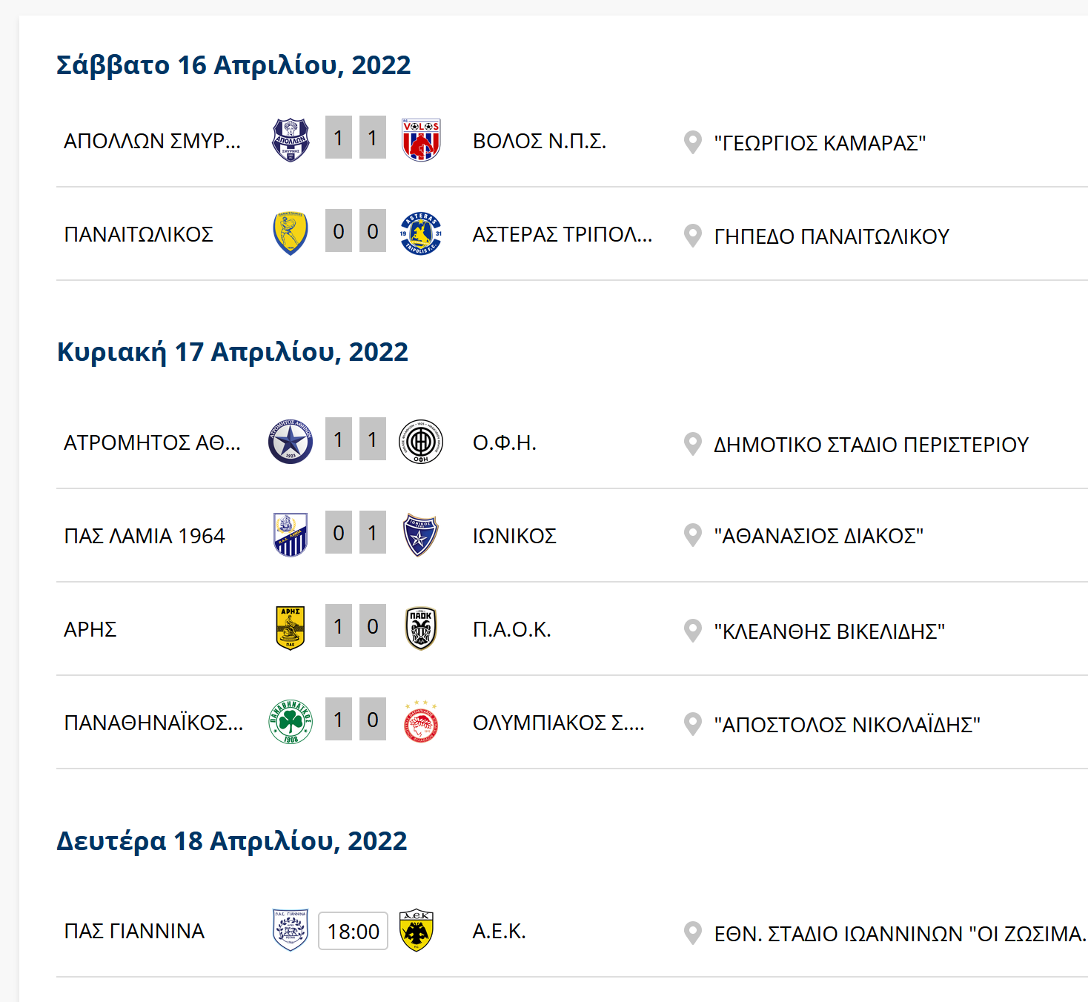Screen dimensions: 1088x1002
Task: Open the ΠΑΣ ΛΑΜΙΑ 1964 team link
Action: [x=145, y=536]
